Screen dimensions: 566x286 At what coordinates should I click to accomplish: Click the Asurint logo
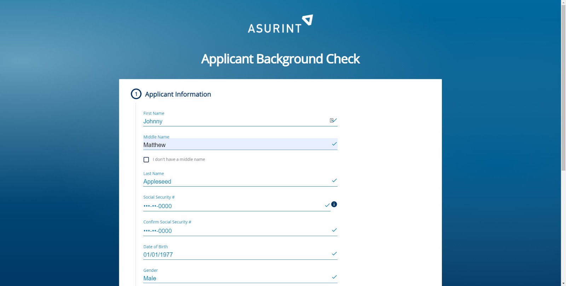coord(281,24)
